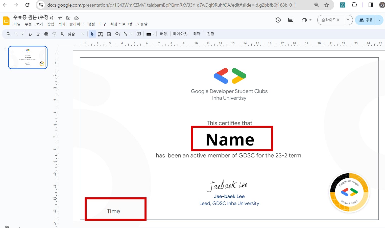Start the 슬라이드쇼 slideshow
The image size is (385, 228).
[331, 20]
